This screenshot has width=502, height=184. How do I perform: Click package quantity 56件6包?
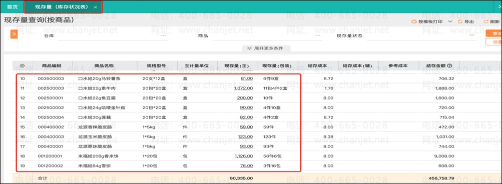272,156
